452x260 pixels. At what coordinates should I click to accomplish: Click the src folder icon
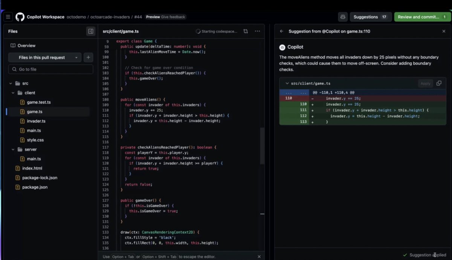17,84
